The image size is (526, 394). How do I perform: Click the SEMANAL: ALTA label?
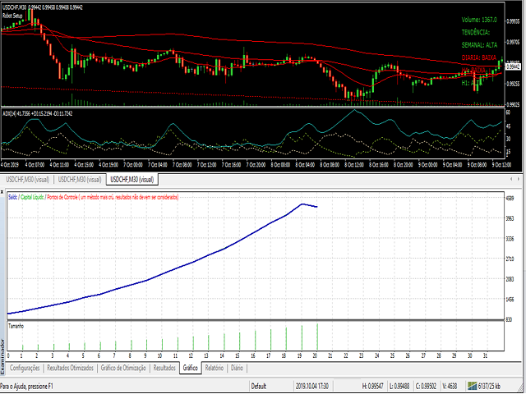479,45
